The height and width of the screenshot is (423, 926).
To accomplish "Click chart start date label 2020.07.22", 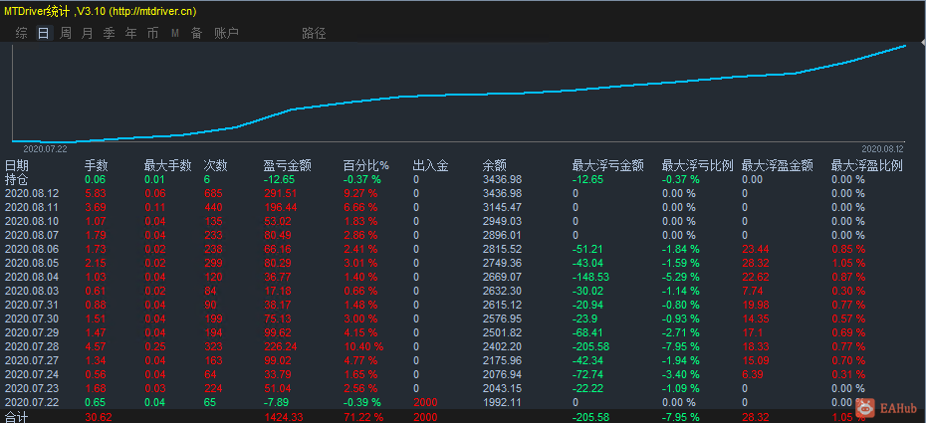I will pyautogui.click(x=45, y=149).
